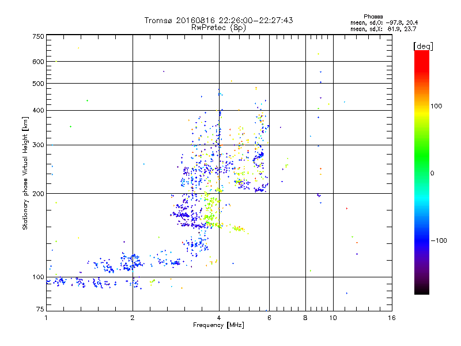Click the 4 tick on frequency axis
Viewport: 461px width, 346px height.
click(219, 318)
